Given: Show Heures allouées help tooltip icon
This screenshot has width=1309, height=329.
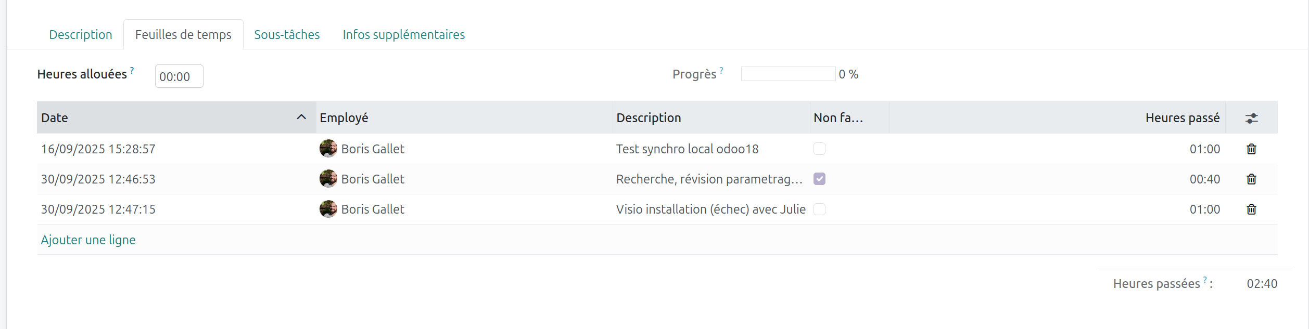Looking at the screenshot, I should pyautogui.click(x=132, y=70).
